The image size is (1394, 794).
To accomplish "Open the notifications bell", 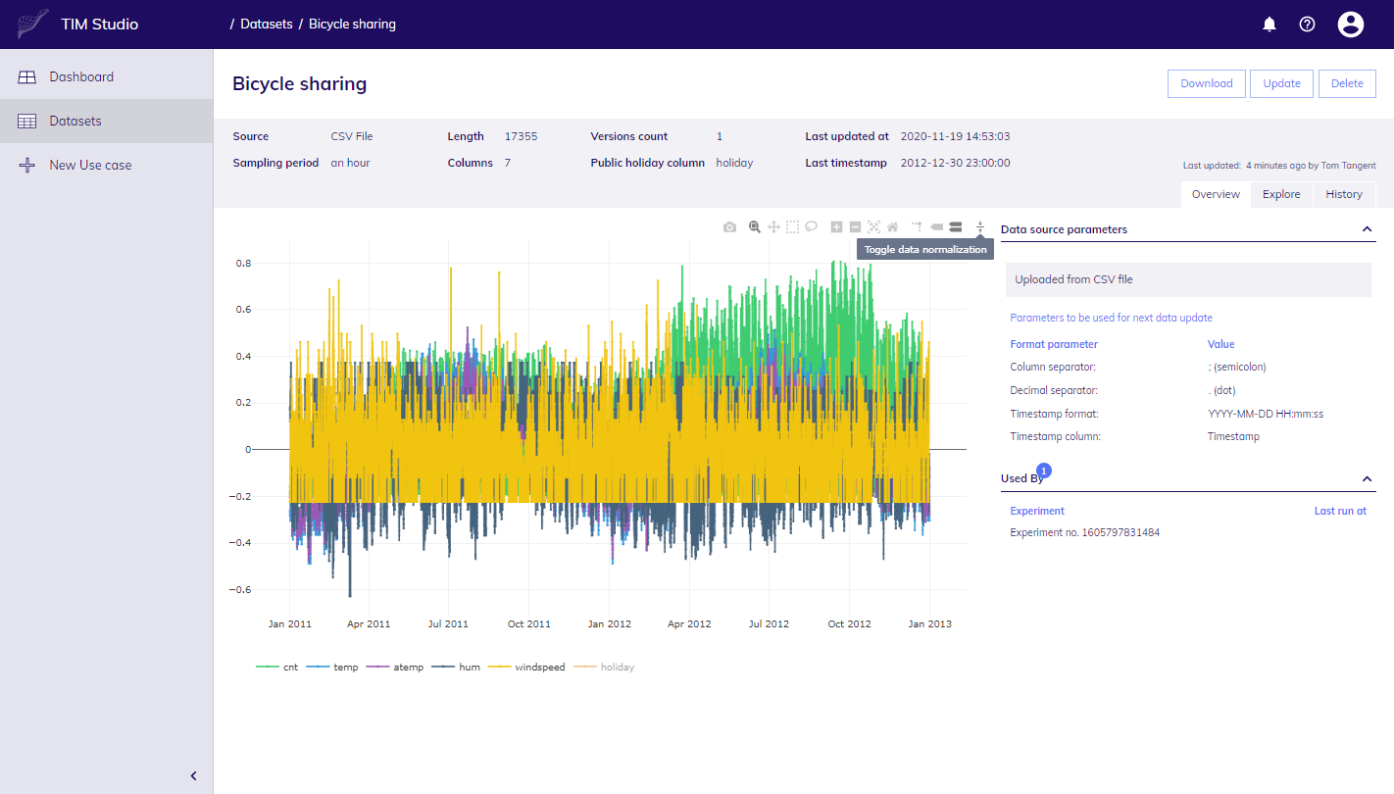I will pos(1270,25).
